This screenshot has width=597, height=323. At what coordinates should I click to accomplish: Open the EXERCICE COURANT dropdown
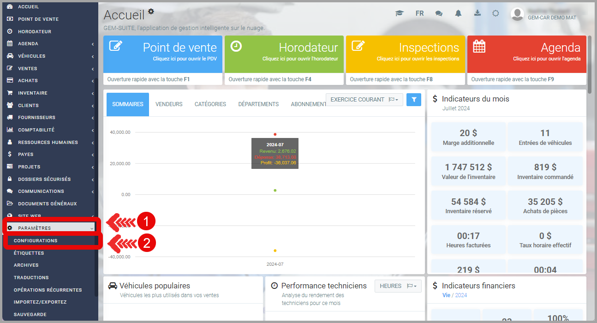click(x=364, y=100)
